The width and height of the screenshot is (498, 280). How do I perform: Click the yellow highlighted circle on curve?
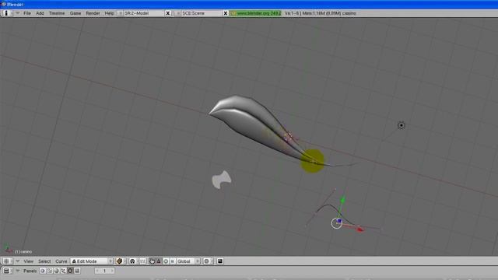coord(313,161)
